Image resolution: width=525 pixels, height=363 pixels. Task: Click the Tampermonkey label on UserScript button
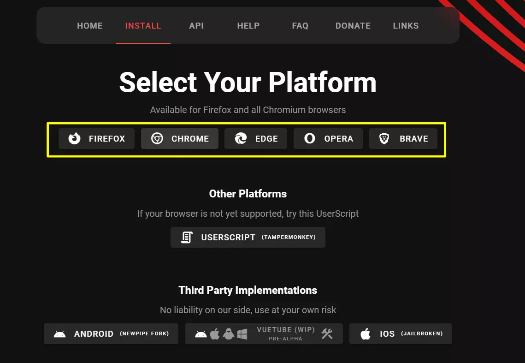click(x=289, y=238)
